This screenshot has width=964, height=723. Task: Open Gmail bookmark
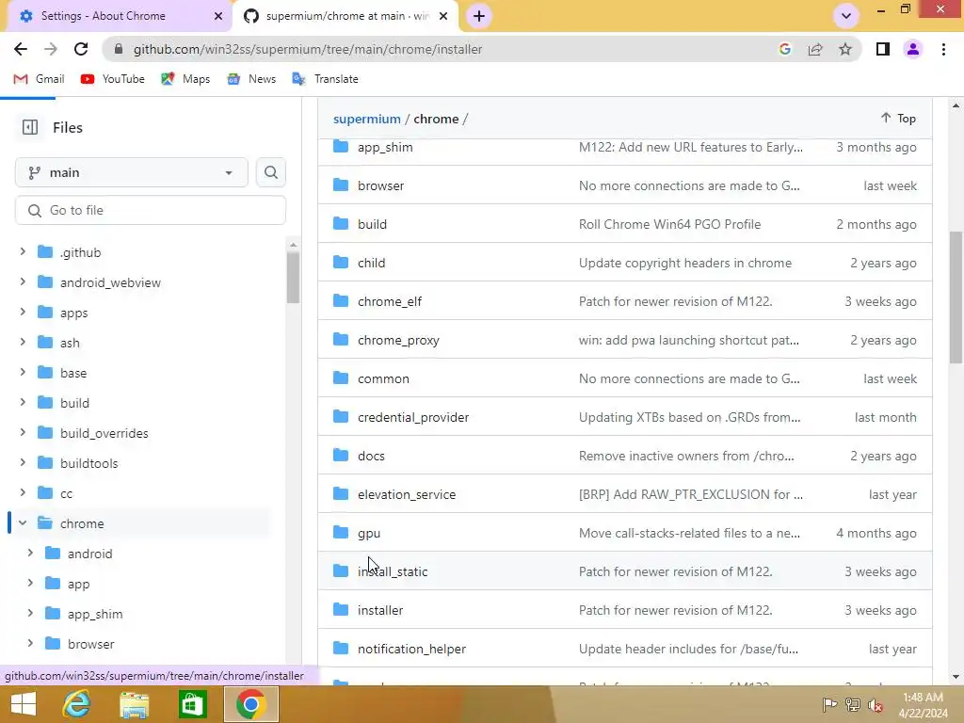pos(40,79)
